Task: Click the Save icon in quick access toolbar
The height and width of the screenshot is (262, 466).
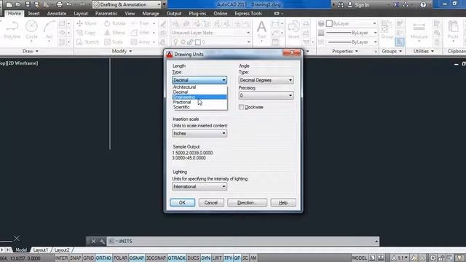Action: 28,4
